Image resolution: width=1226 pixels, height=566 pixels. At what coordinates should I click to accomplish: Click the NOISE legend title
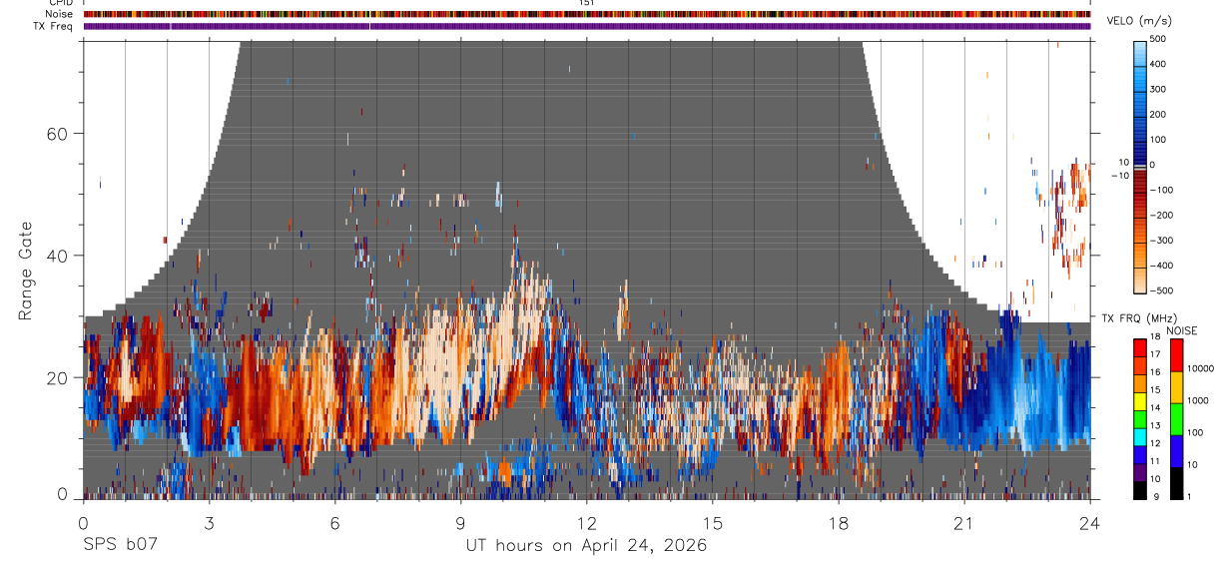pos(1184,330)
